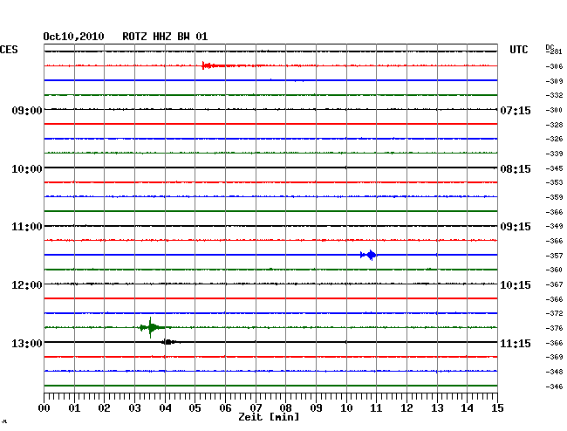Click the 10:15 UTC time label
This screenshot has width=567, height=431.
coord(516,285)
